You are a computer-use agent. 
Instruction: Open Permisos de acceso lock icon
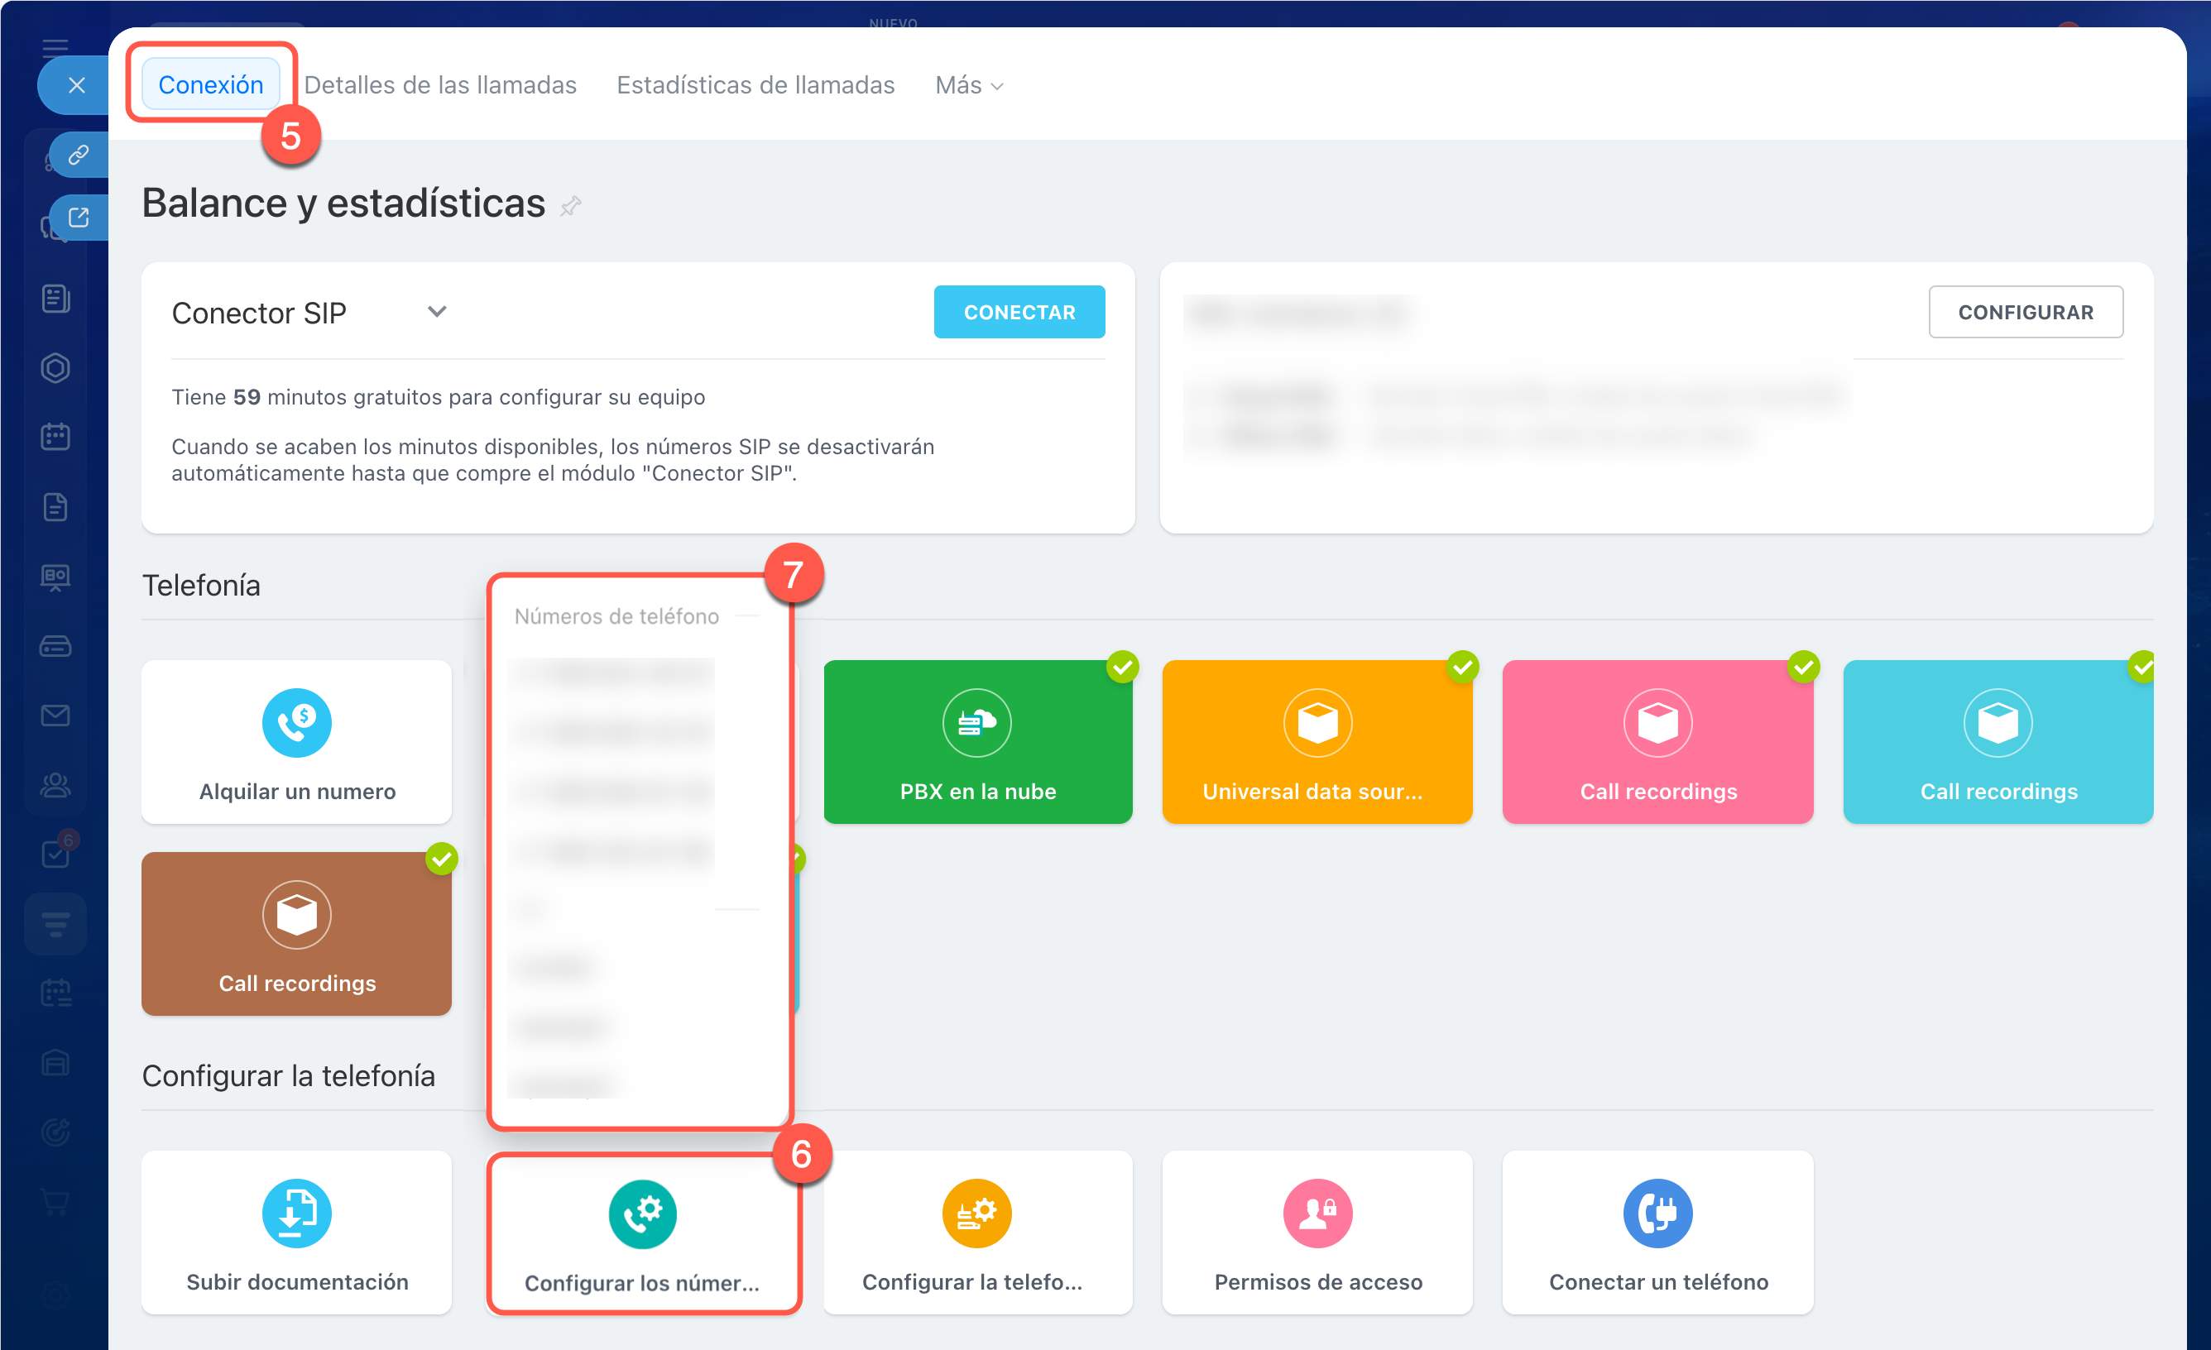coord(1317,1213)
